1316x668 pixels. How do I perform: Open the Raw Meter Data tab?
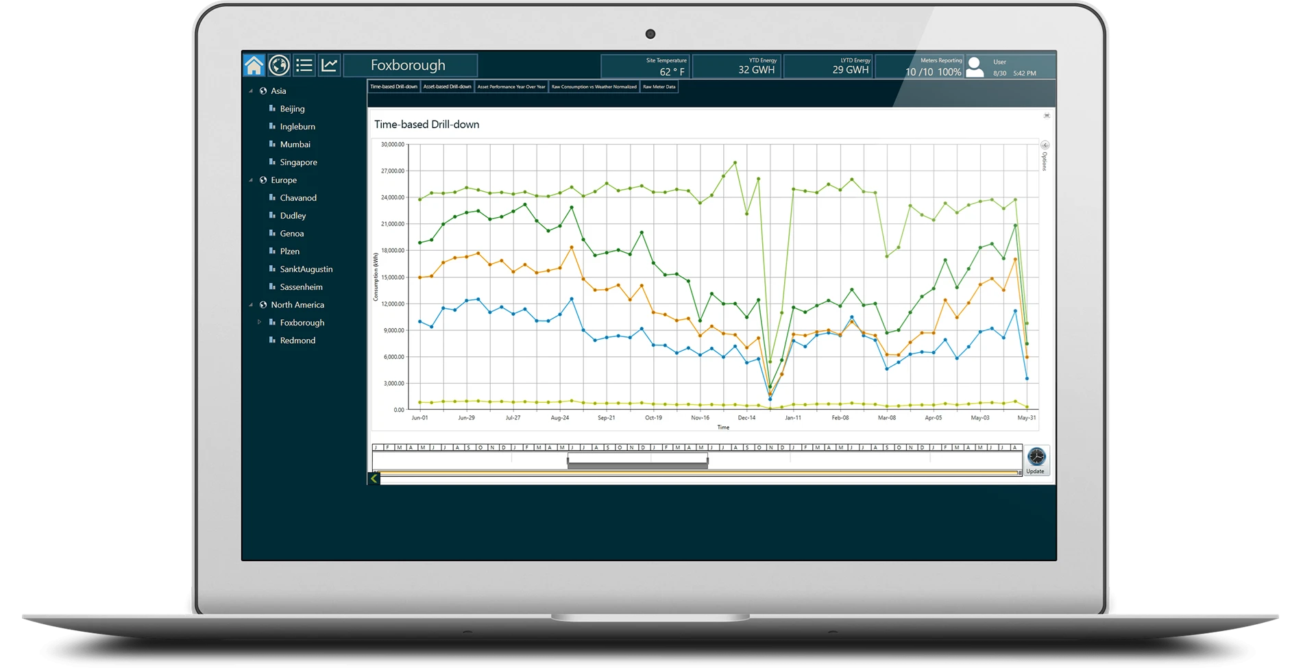point(659,87)
